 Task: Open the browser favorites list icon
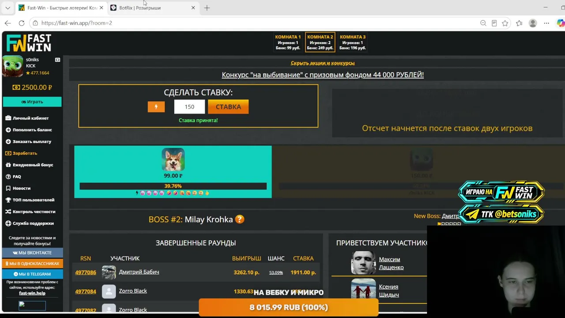(x=519, y=23)
